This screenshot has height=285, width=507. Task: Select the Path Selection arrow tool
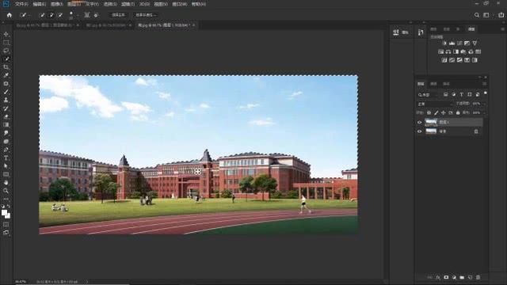click(x=6, y=166)
